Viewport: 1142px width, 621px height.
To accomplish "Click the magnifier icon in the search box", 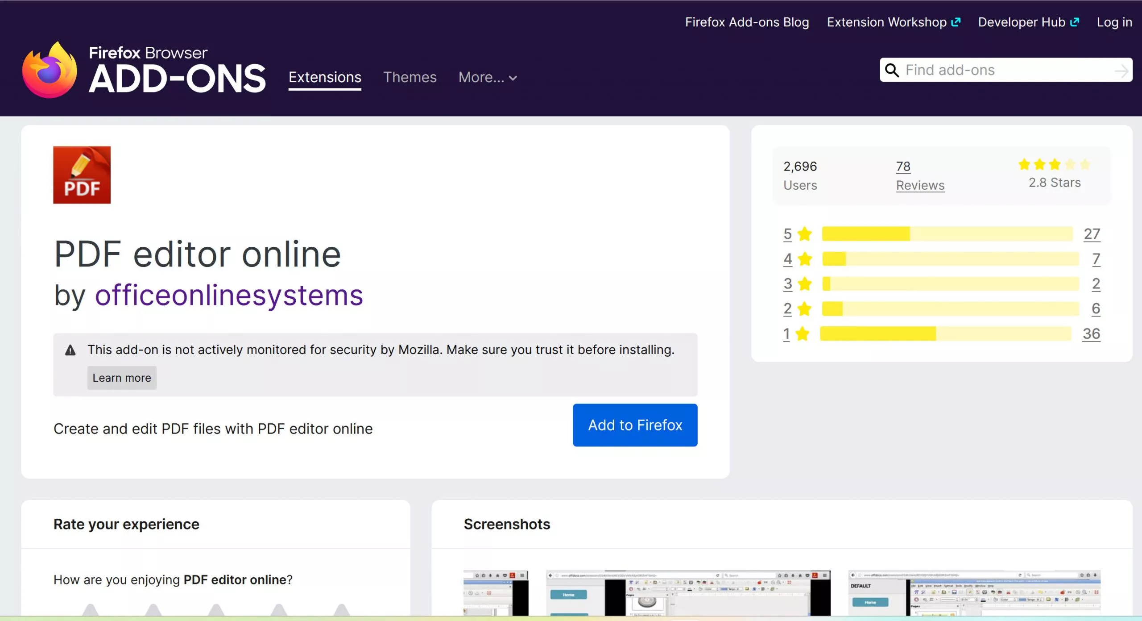I will [891, 70].
